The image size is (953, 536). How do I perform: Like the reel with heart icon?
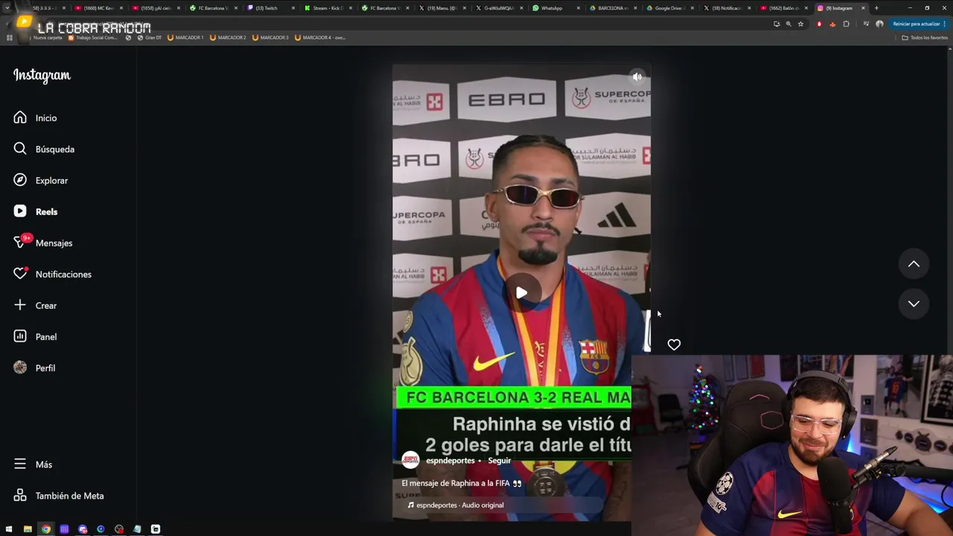[674, 345]
